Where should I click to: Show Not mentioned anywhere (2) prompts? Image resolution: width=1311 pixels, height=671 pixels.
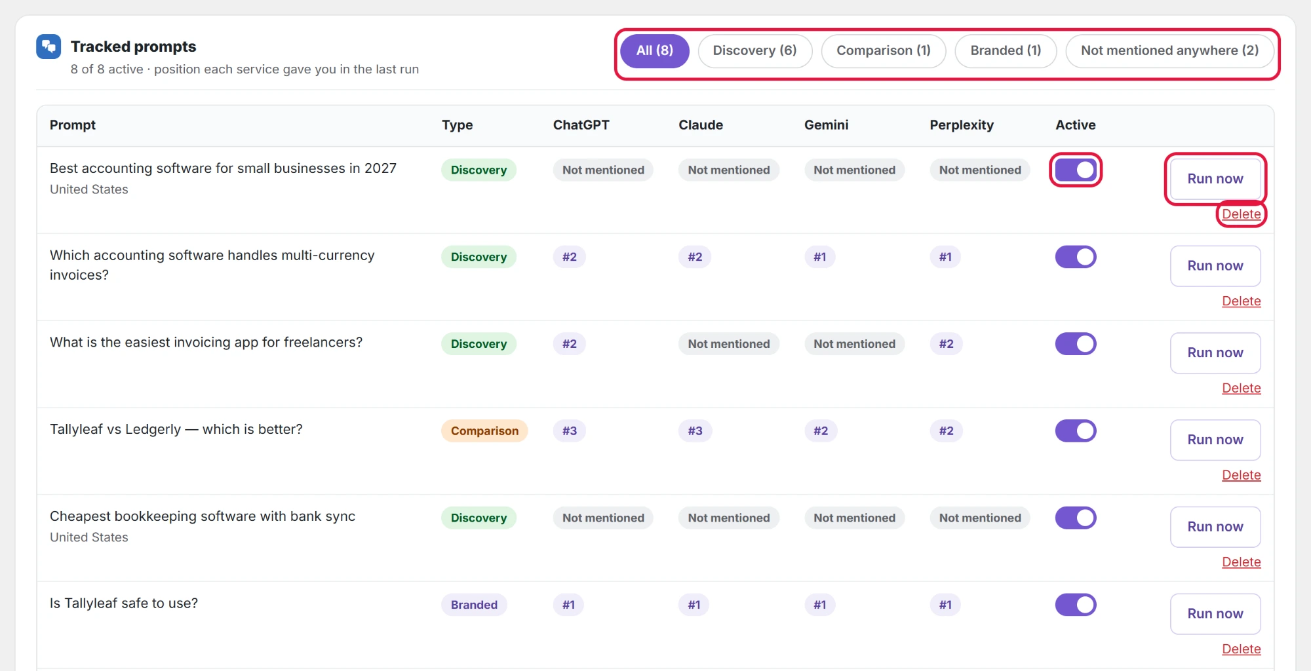1169,50
